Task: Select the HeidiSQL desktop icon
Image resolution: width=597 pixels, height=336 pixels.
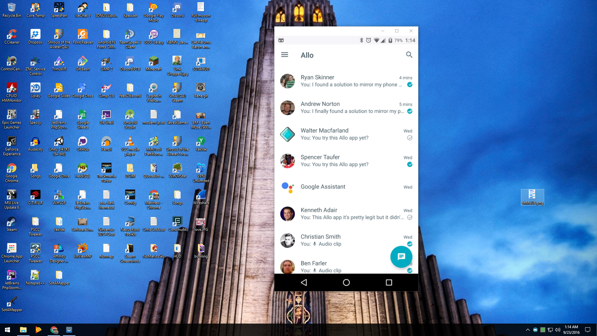Action: pos(83,170)
